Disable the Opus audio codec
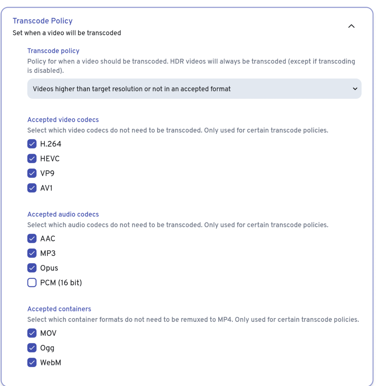The image size is (376, 386). point(32,268)
